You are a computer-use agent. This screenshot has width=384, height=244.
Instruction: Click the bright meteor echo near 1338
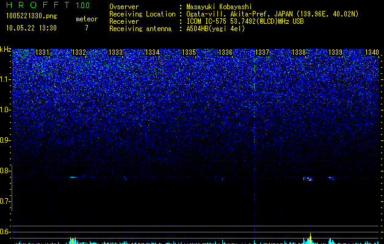[x=308, y=179]
